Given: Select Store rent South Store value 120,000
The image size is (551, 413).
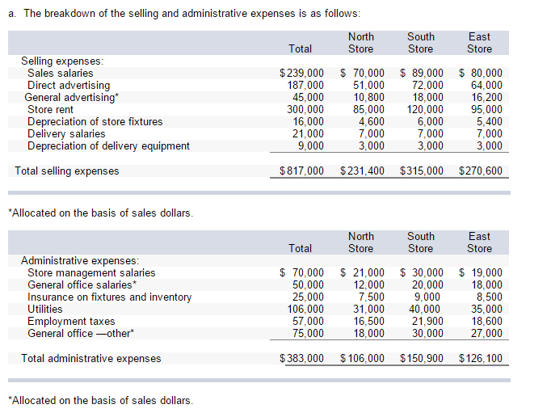Looking at the screenshot, I should click(x=425, y=110).
